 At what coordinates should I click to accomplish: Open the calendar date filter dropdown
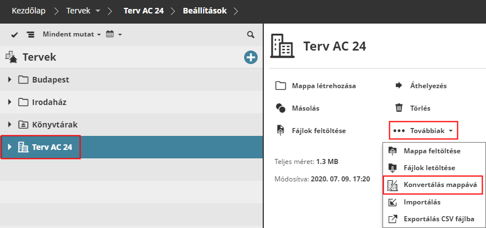tap(114, 35)
